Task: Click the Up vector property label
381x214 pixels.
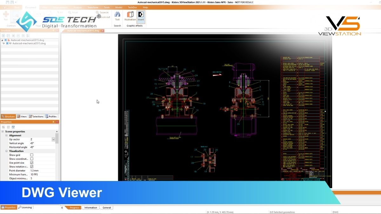Action: pos(15,139)
